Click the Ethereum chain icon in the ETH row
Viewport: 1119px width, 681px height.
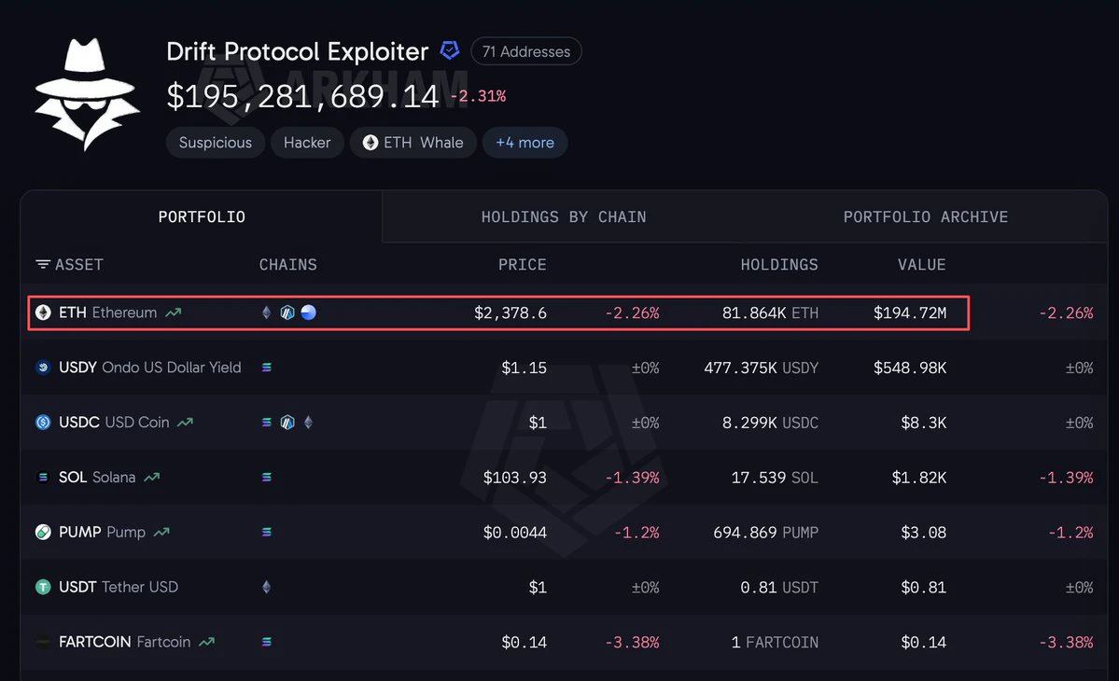[266, 313]
